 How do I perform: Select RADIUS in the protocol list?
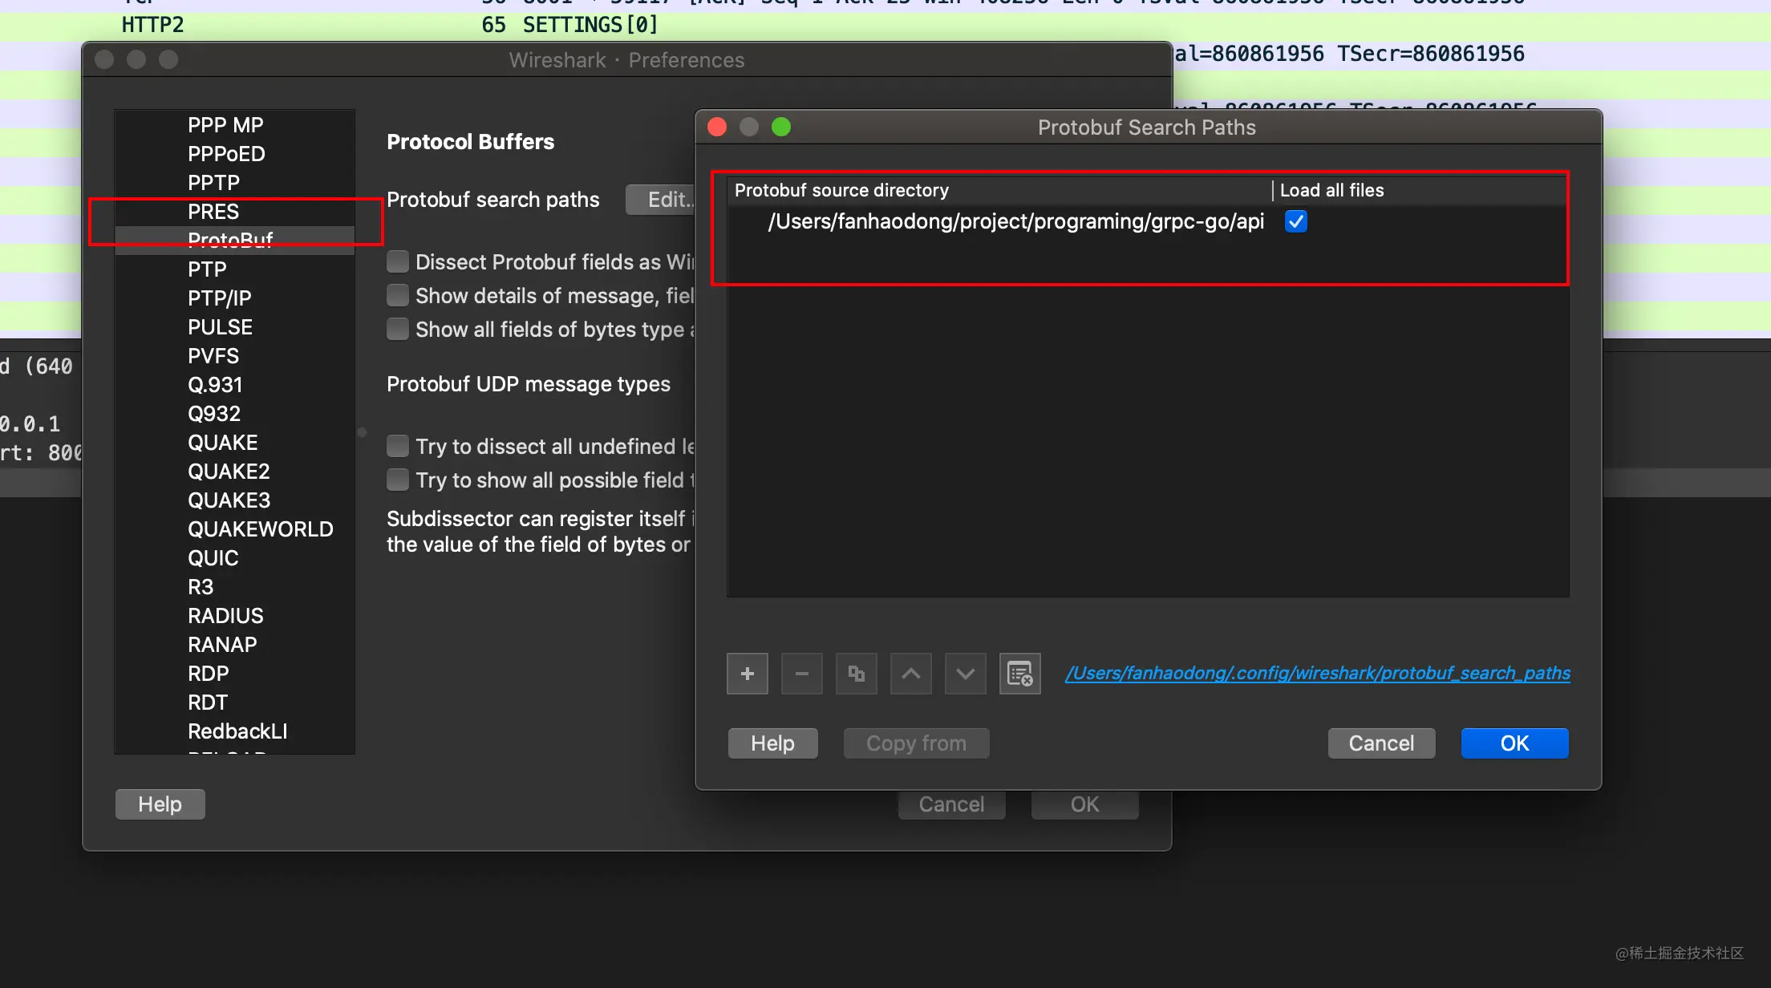[234, 616]
